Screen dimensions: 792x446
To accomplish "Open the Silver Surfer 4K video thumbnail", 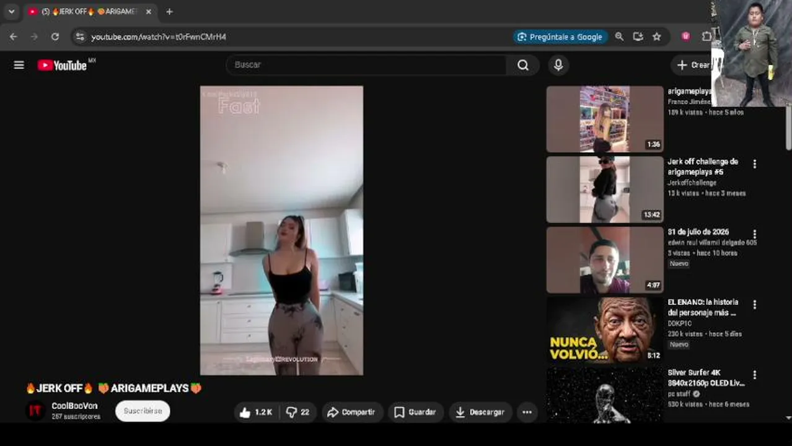I will point(605,395).
